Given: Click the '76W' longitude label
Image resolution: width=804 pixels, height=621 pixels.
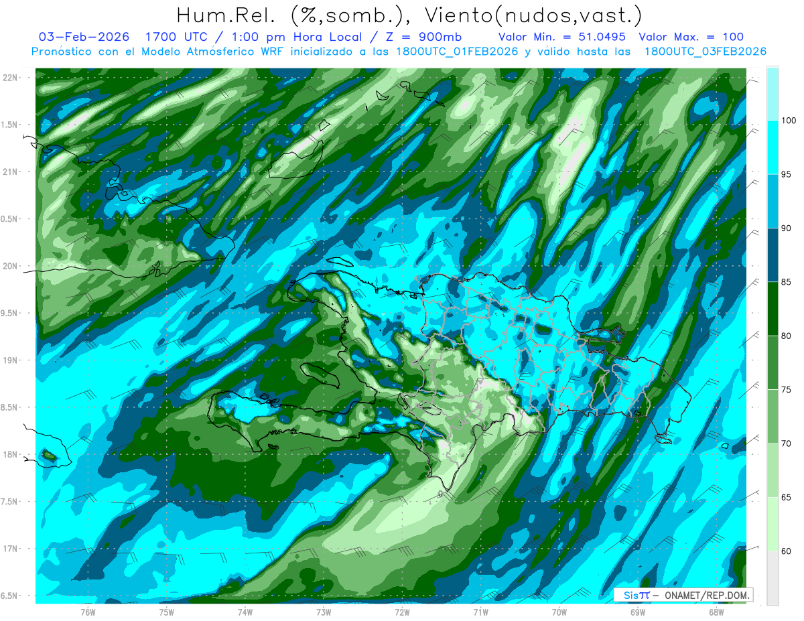Looking at the screenshot, I should coord(88,612).
